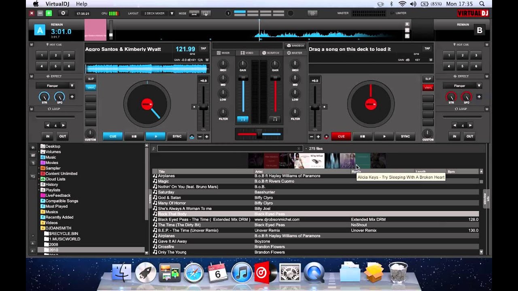518x291 pixels.
Task: Click deck B loop double right arrow
Action: coord(470,125)
